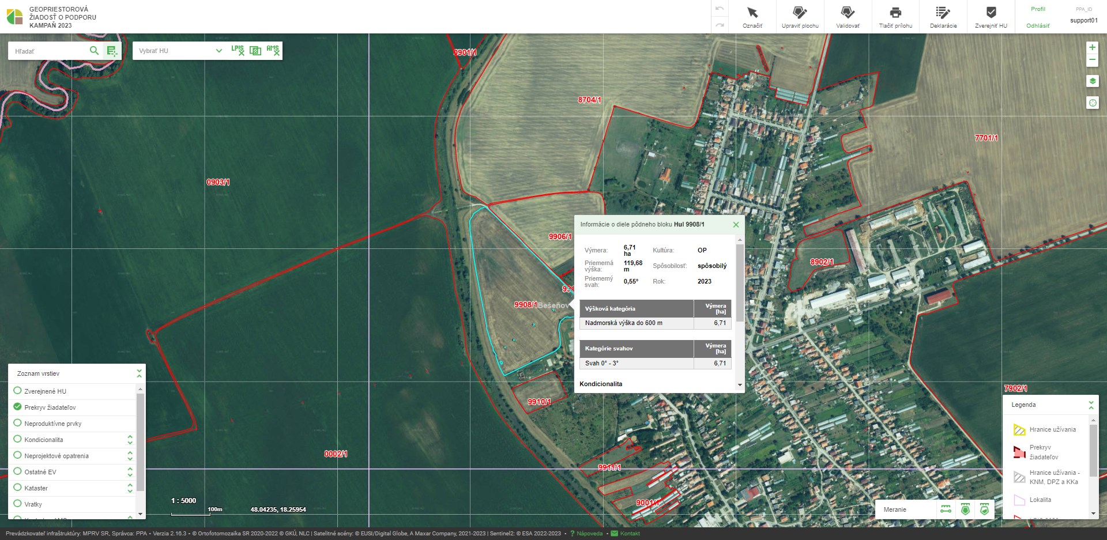Start partial area measurement tool
This screenshot has height=540, width=1107.
984,509
